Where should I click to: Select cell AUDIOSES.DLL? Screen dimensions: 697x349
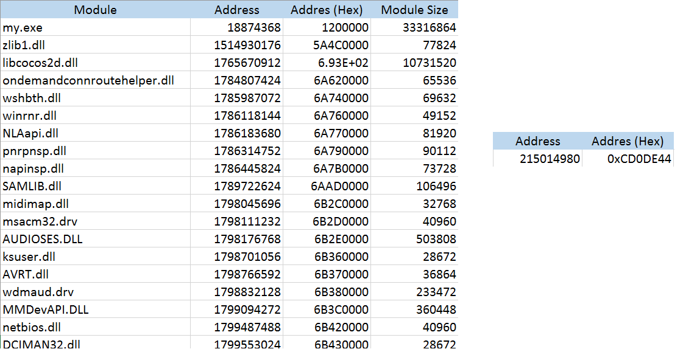click(x=95, y=239)
